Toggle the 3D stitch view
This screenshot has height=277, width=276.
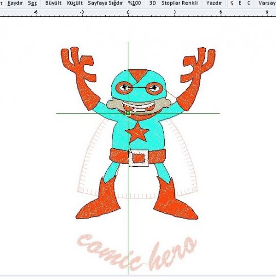152,3
